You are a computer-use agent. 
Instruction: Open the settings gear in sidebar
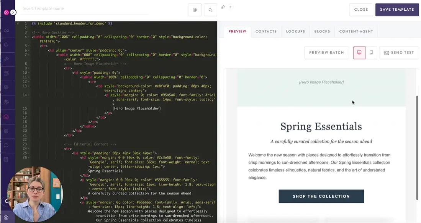[x=6, y=131]
